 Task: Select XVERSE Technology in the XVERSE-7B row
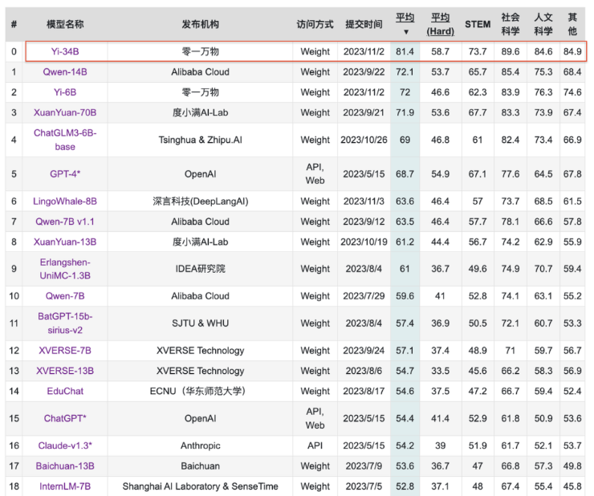click(200, 351)
